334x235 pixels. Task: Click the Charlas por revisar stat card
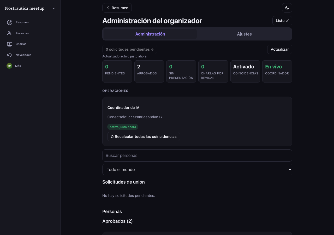(213, 71)
